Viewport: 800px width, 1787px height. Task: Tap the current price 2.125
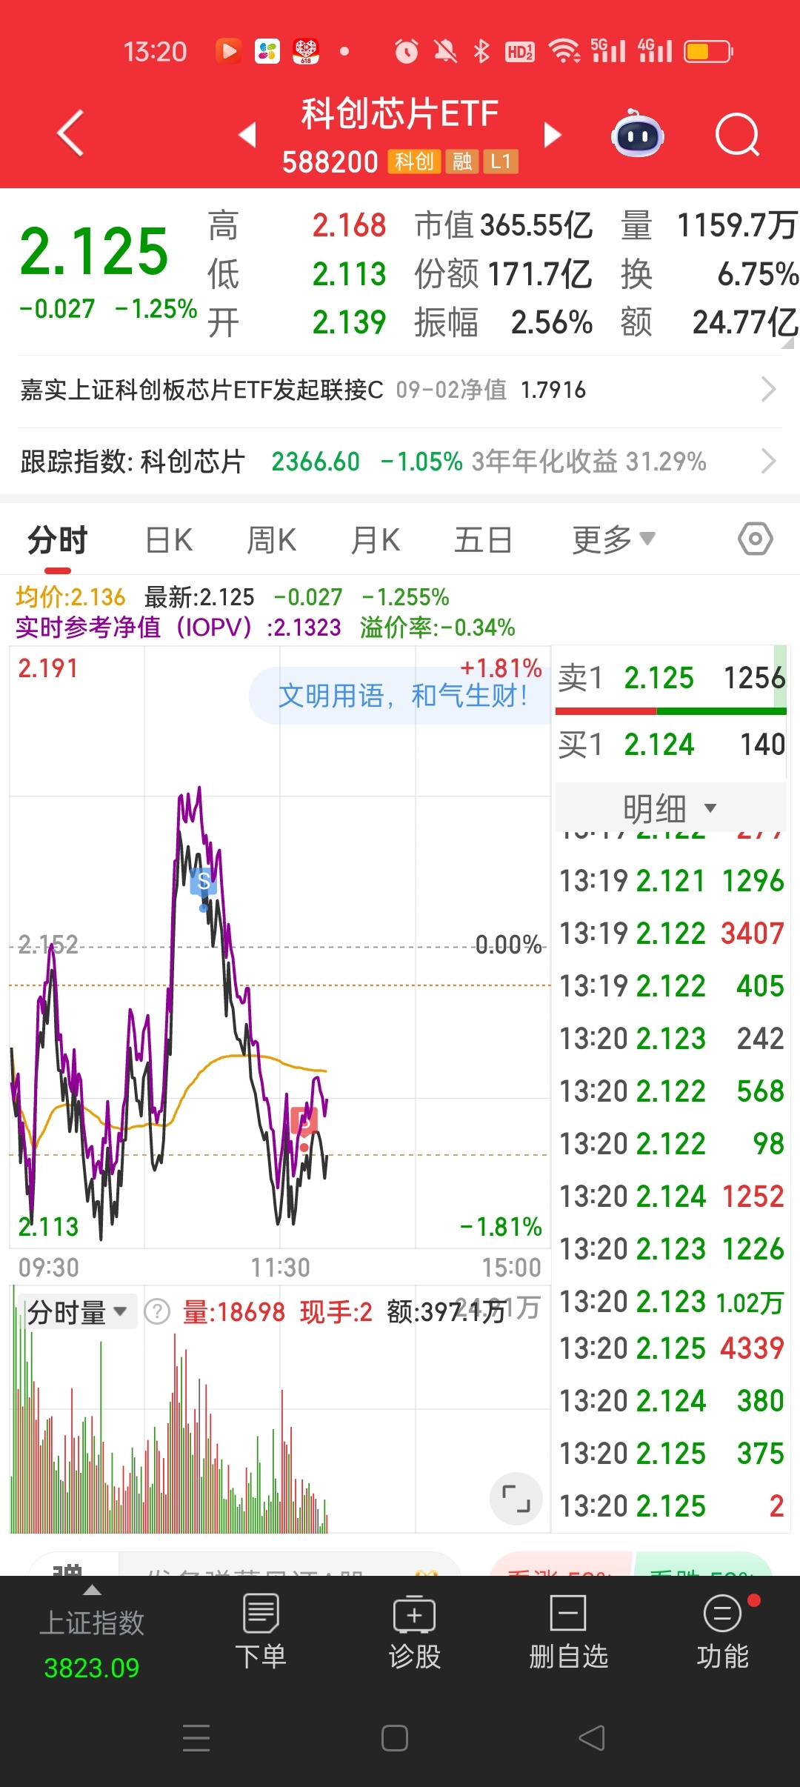tap(94, 250)
